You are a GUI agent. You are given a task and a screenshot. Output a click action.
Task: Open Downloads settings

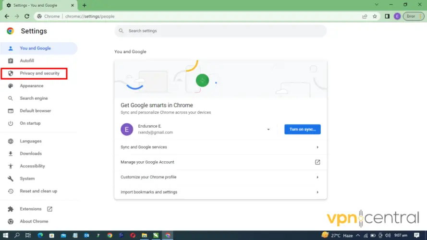pyautogui.click(x=39, y=154)
